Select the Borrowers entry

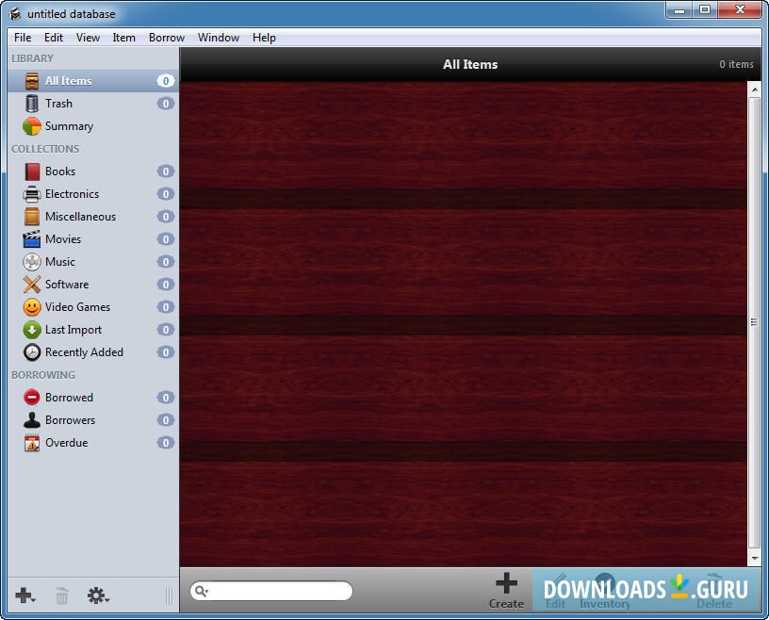tap(68, 420)
